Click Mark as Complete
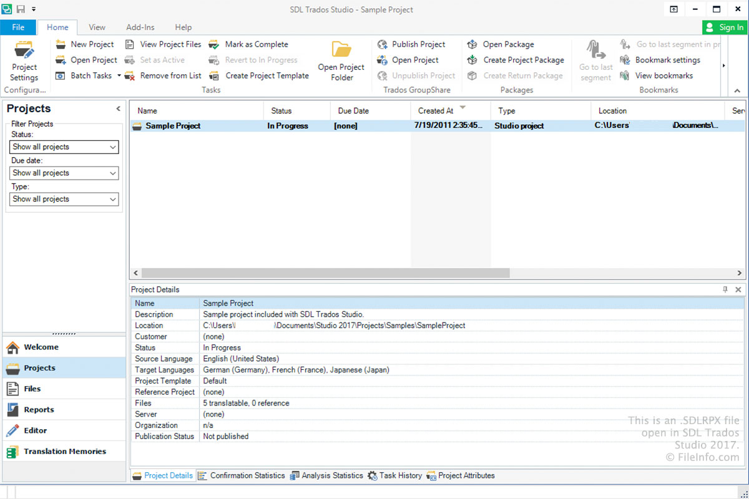Viewport: 749px width, 499px height. point(248,44)
